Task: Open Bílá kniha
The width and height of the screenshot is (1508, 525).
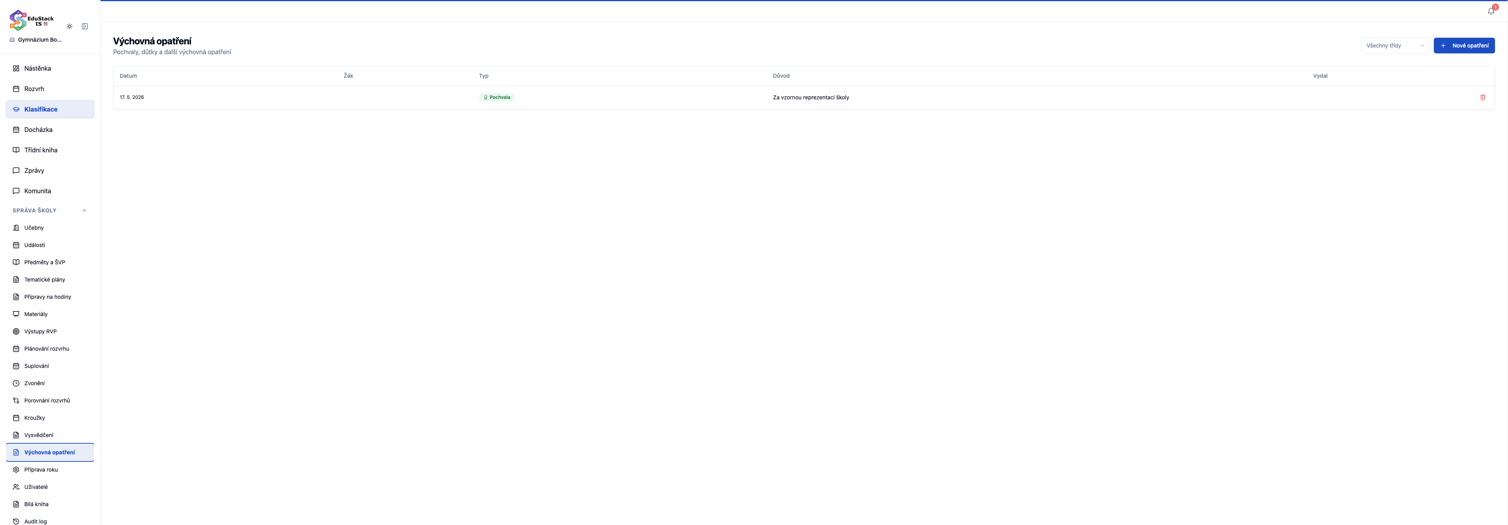Action: (x=50, y=505)
